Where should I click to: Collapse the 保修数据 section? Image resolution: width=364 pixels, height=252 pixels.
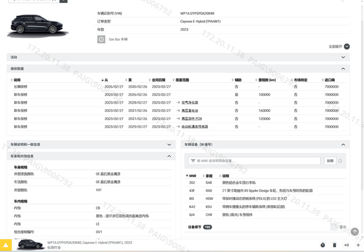343,69
